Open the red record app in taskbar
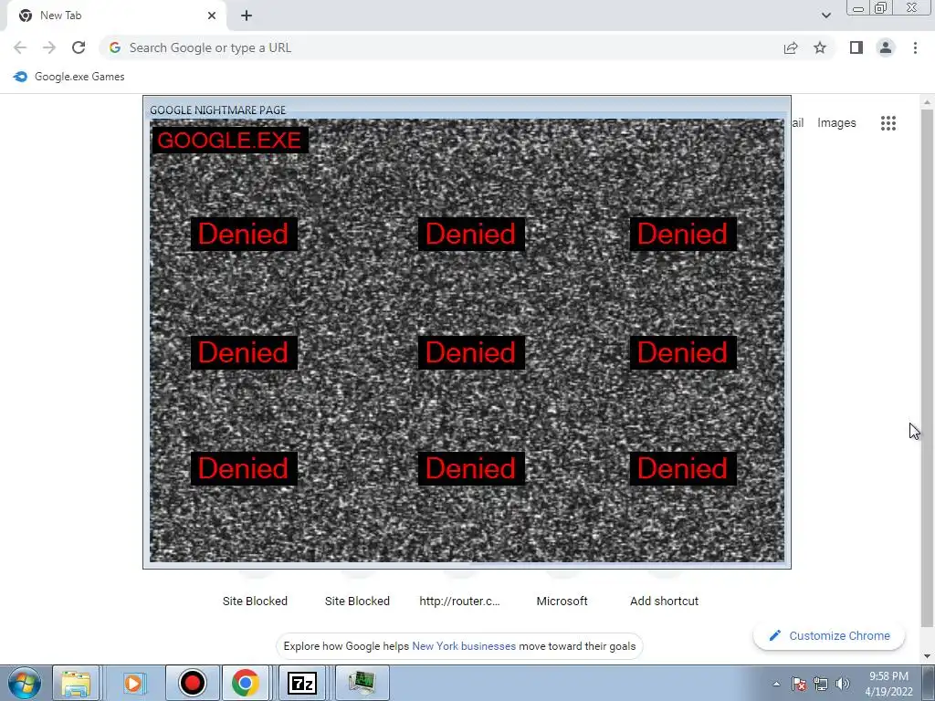Viewport: 935px width, 701px height. [192, 683]
